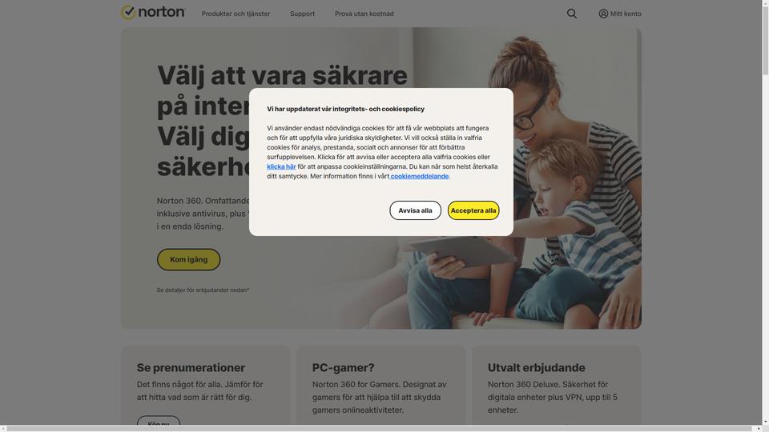Viewport: 769px width, 432px height.
Task: Open the search magnifier icon
Action: [572, 14]
